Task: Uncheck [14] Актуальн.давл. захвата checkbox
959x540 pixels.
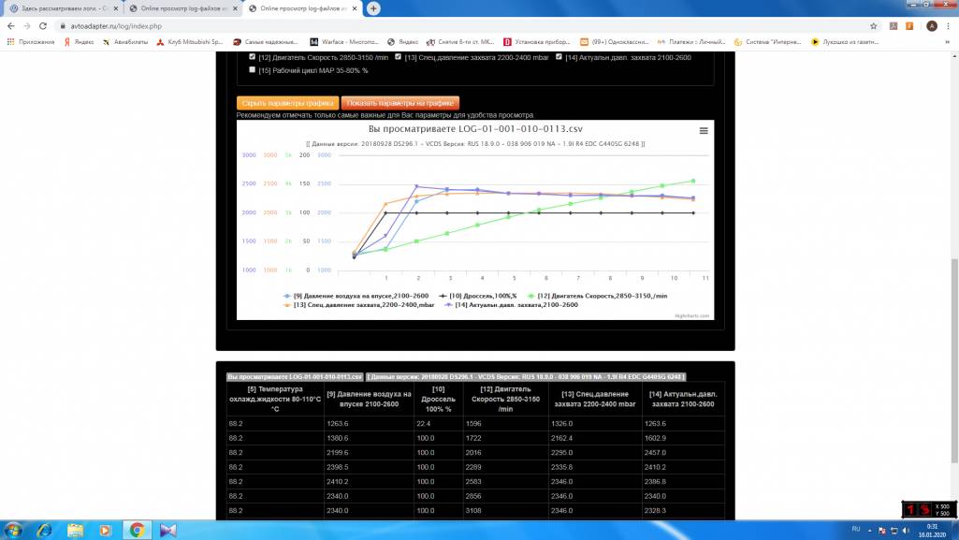Action: (559, 57)
